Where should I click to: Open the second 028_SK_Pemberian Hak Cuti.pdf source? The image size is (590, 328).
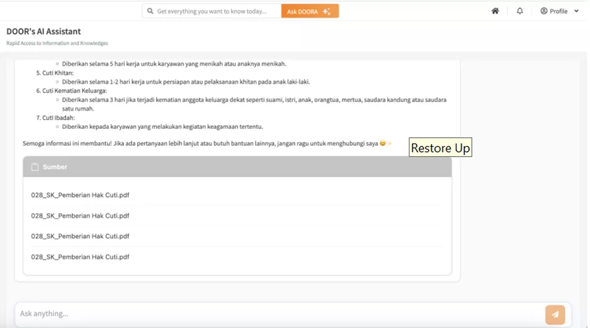pos(80,216)
